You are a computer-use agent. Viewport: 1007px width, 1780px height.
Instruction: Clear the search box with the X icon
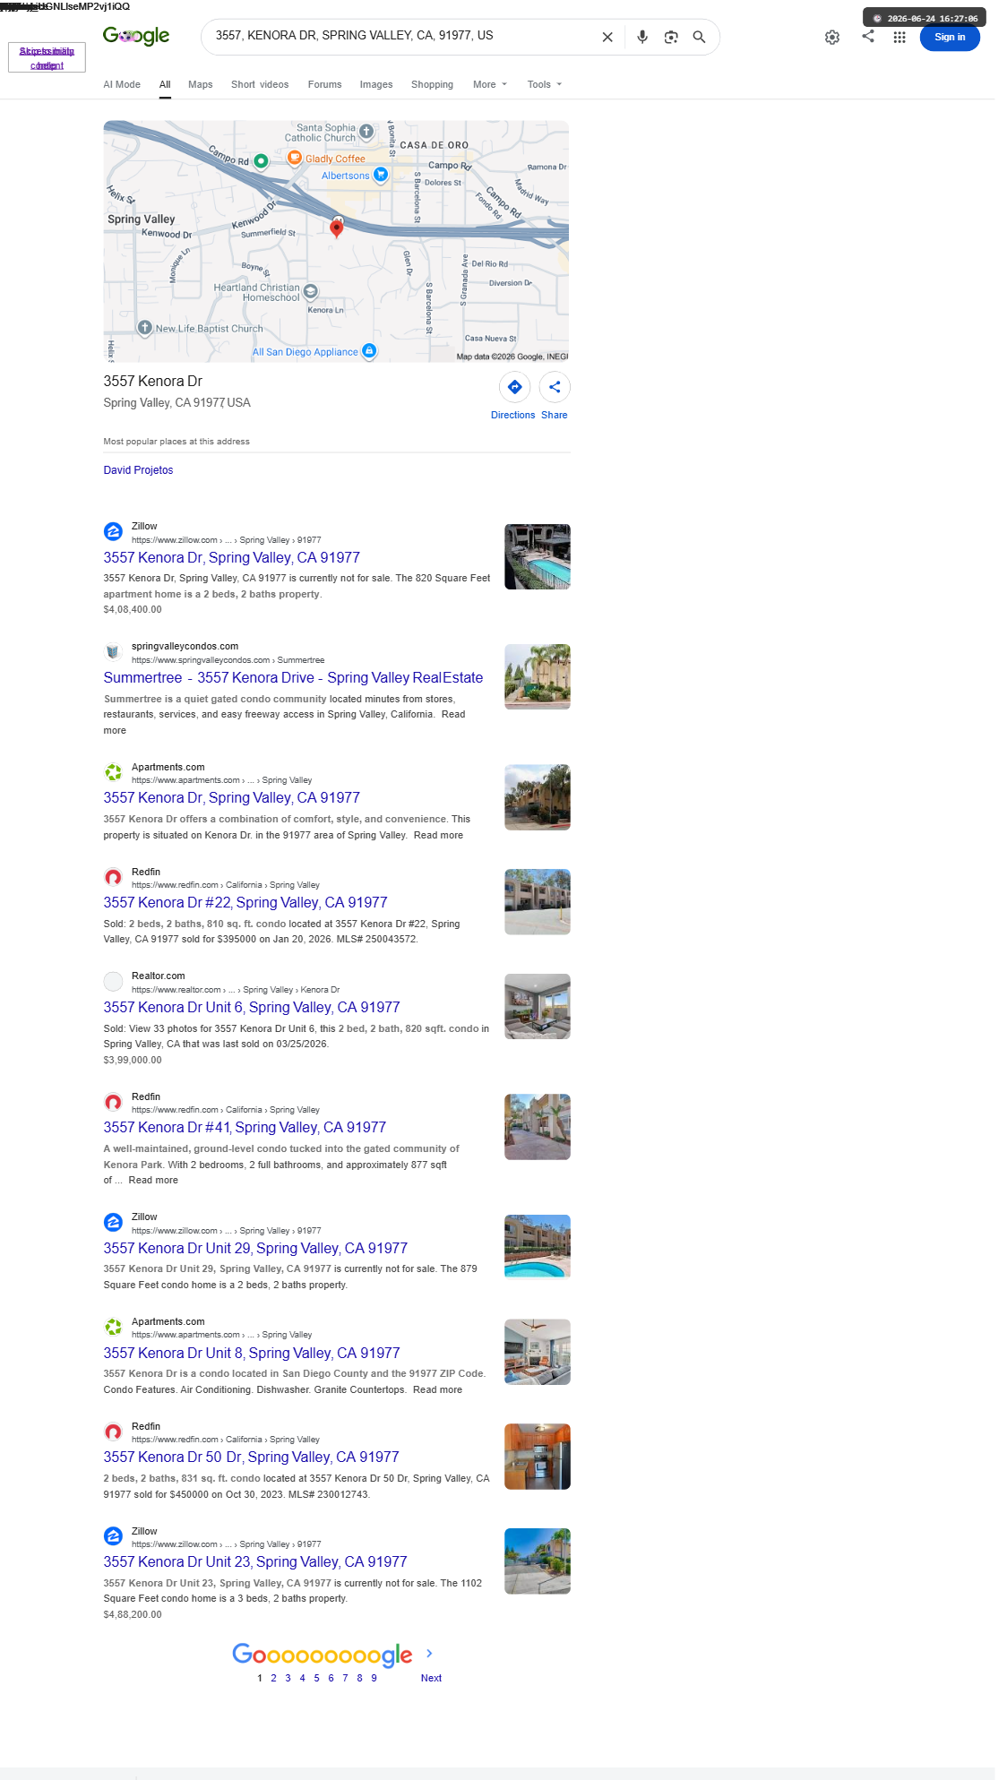(x=607, y=37)
